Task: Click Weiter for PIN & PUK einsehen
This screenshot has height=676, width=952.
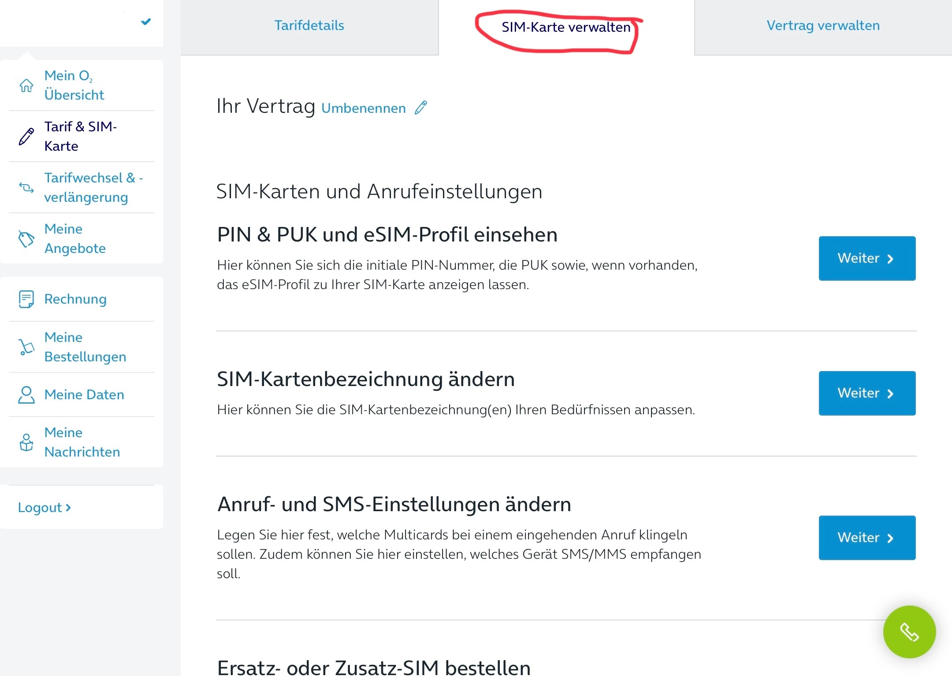Action: pyautogui.click(x=867, y=258)
